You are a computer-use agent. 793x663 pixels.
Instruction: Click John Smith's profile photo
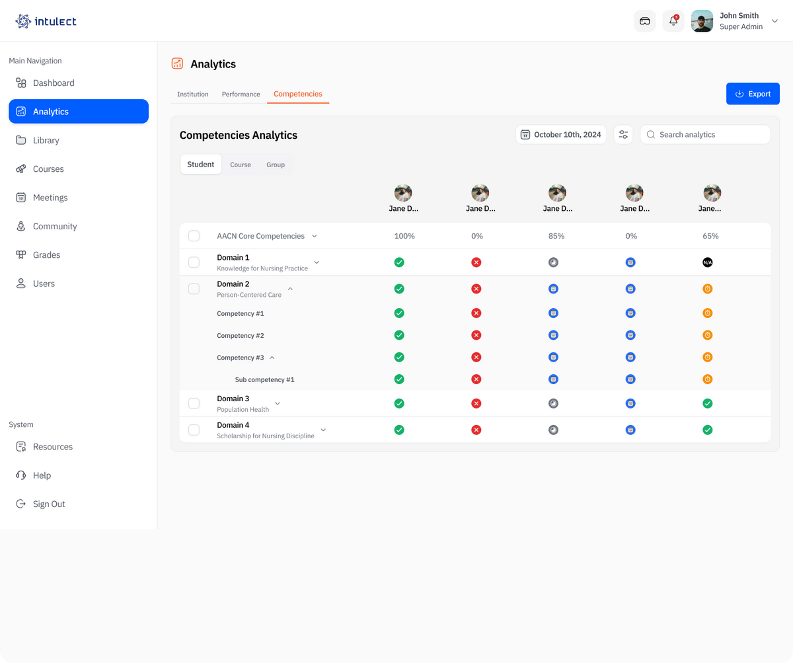click(702, 21)
